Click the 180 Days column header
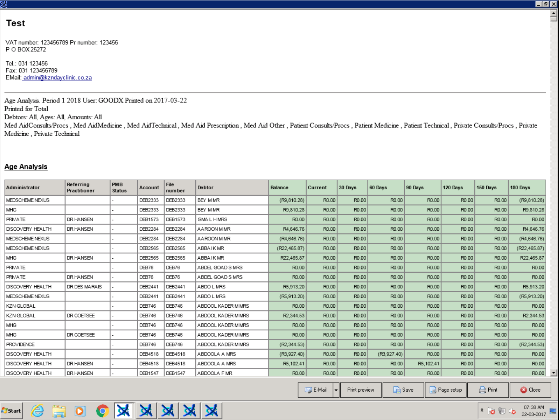Screen dimensions: 559x420 527,188
